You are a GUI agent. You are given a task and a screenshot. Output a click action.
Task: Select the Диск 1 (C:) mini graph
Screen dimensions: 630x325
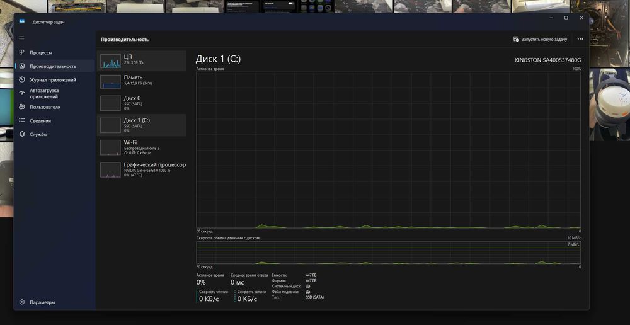110,125
